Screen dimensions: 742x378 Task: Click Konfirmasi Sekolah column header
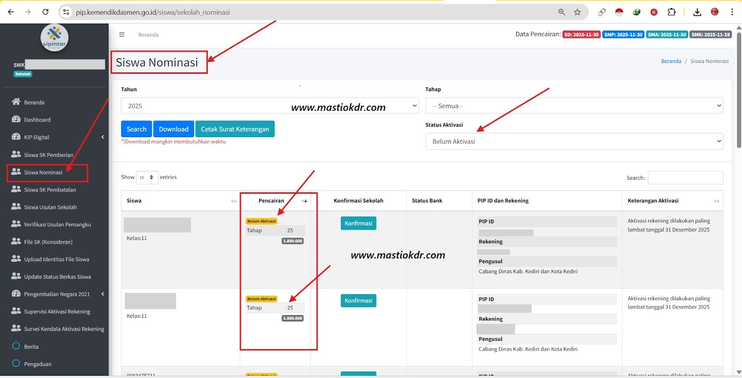point(358,201)
